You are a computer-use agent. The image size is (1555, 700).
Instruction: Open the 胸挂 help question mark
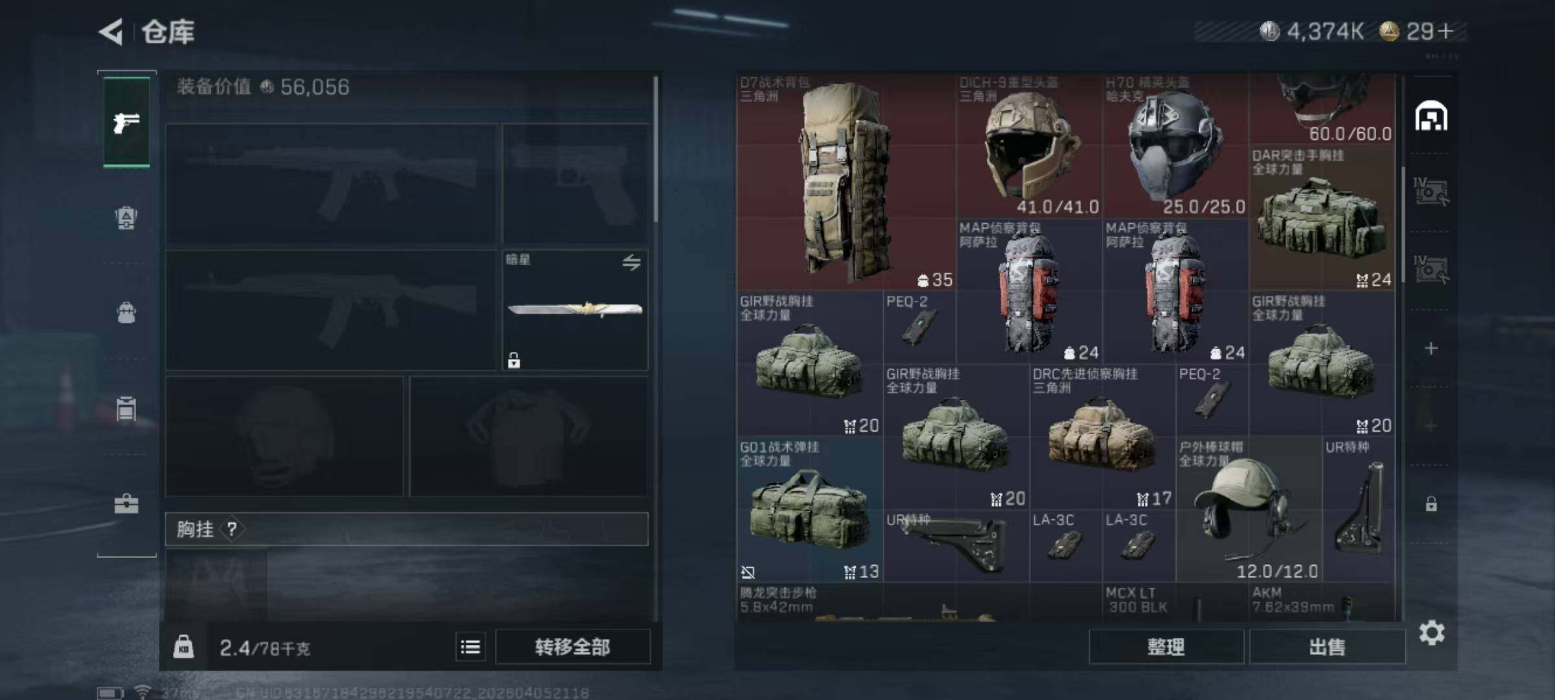pos(231,529)
